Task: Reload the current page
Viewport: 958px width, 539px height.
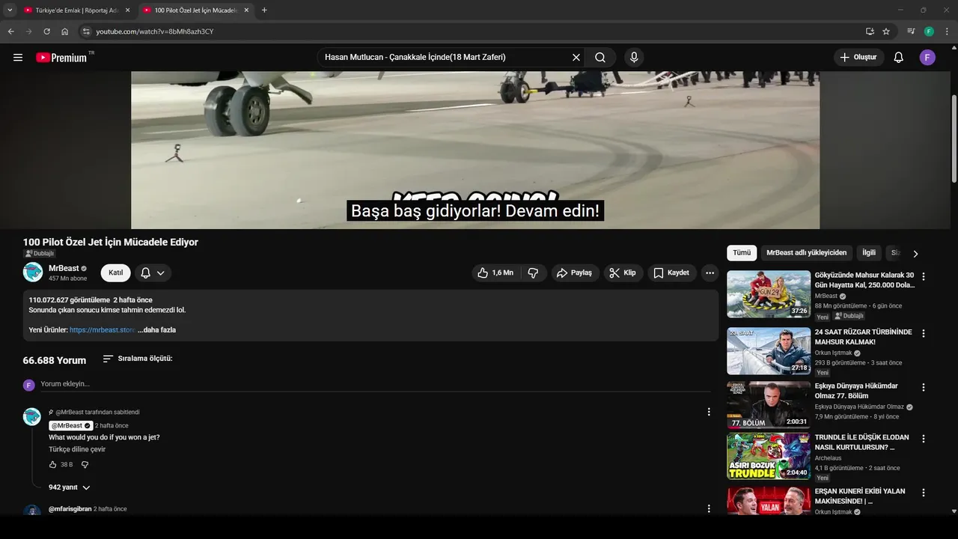Action: 46,31
